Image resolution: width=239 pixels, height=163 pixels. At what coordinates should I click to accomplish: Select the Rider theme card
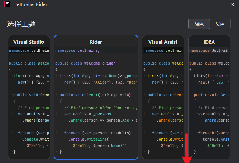96,97
